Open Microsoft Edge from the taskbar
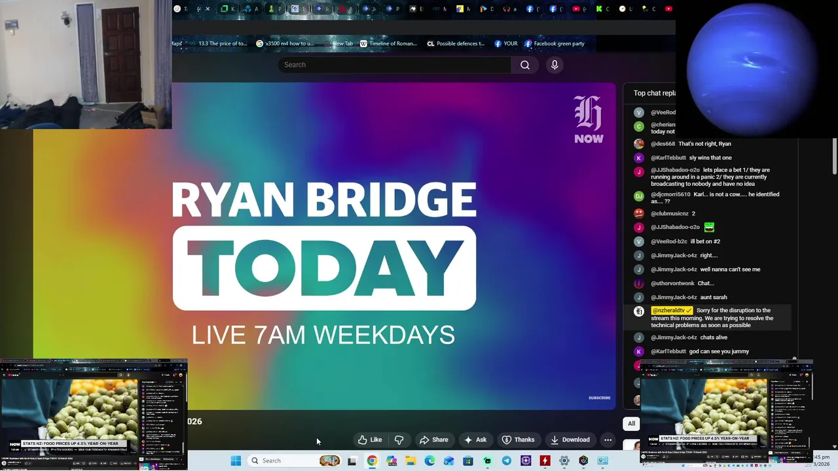The height and width of the screenshot is (471, 838). (429, 461)
